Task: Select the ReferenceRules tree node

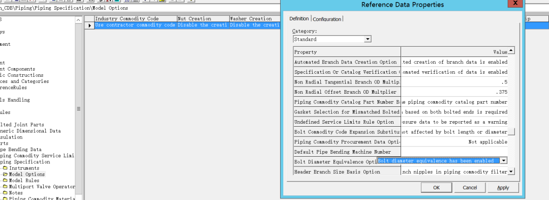Action: (13, 88)
